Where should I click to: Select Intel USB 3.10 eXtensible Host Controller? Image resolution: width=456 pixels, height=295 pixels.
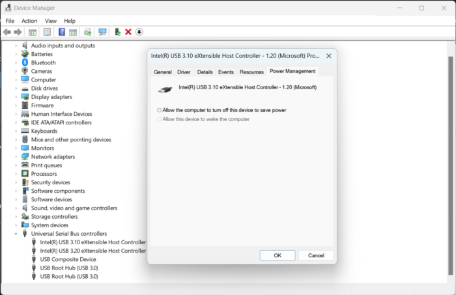point(93,242)
